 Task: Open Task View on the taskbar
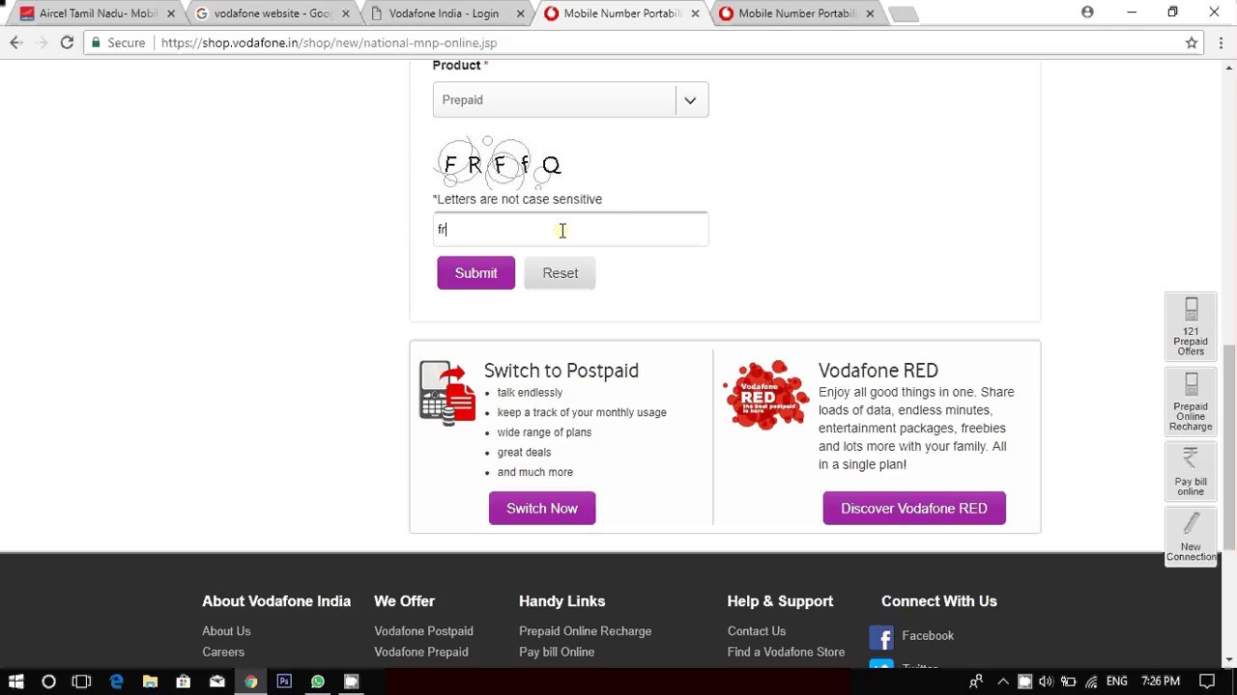tap(81, 681)
